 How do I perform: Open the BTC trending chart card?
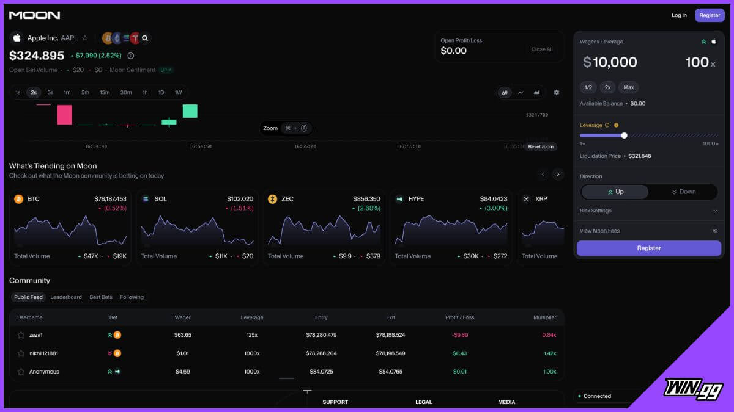tap(70, 227)
